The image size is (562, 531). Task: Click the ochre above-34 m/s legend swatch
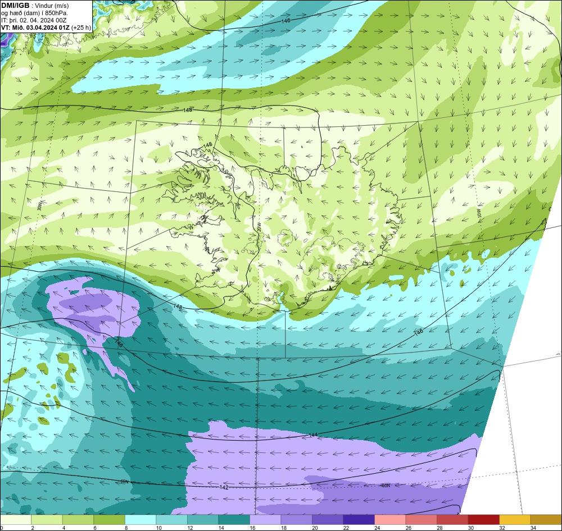point(546,519)
